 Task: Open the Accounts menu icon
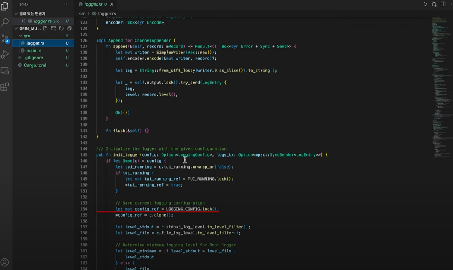pos(5,262)
